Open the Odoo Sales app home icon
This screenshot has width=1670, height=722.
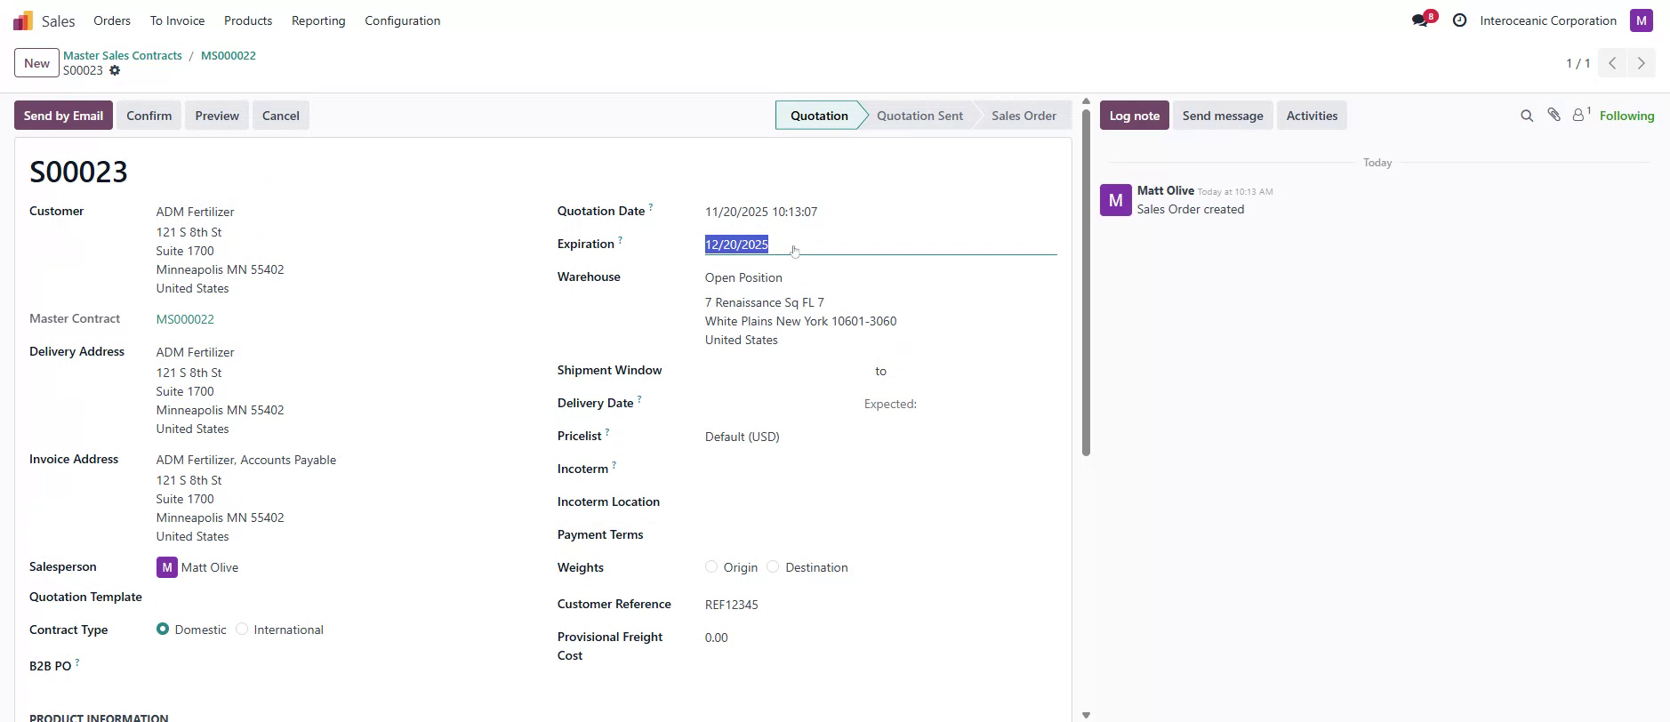[x=23, y=20]
